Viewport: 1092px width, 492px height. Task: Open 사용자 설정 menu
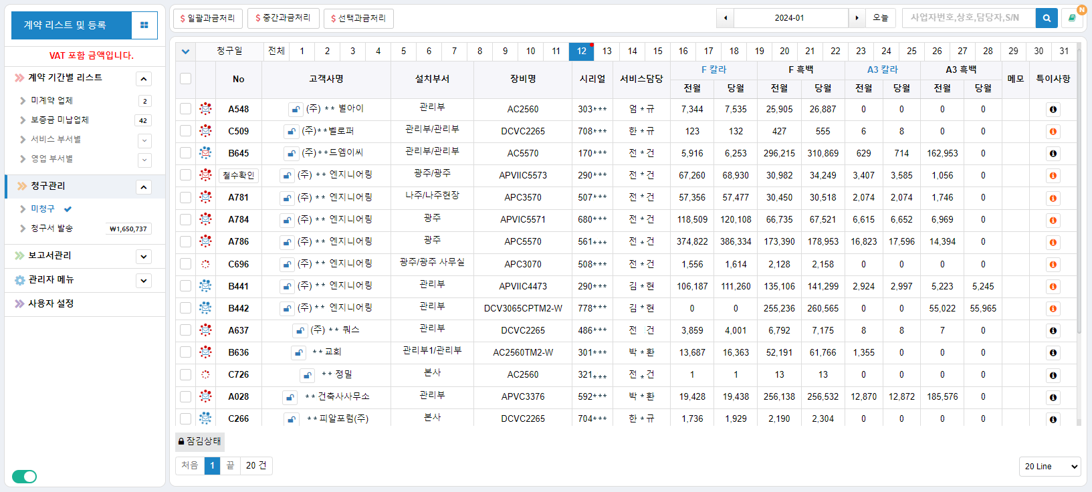click(51, 303)
